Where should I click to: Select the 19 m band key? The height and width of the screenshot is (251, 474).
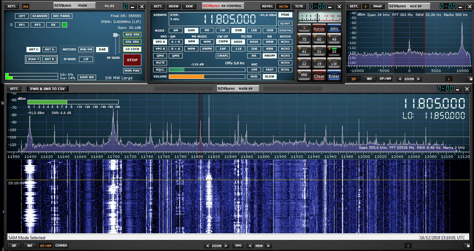319,63
